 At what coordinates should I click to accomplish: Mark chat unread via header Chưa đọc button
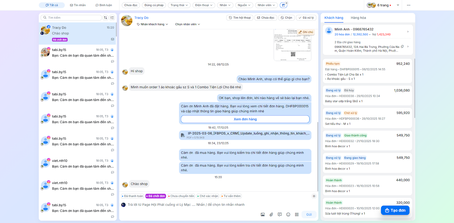[x=266, y=18]
